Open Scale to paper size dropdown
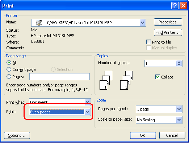The width and height of the screenshot is (189, 144). click(179, 120)
